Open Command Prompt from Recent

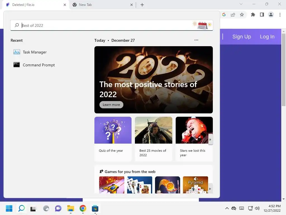[x=34, y=65]
